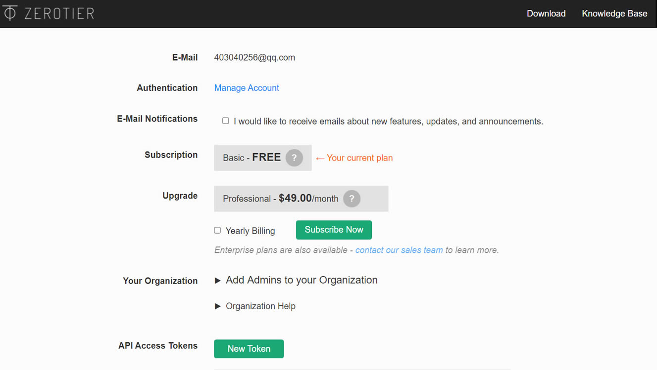
Task: Open help icon beside Professional plan
Action: [x=352, y=199]
